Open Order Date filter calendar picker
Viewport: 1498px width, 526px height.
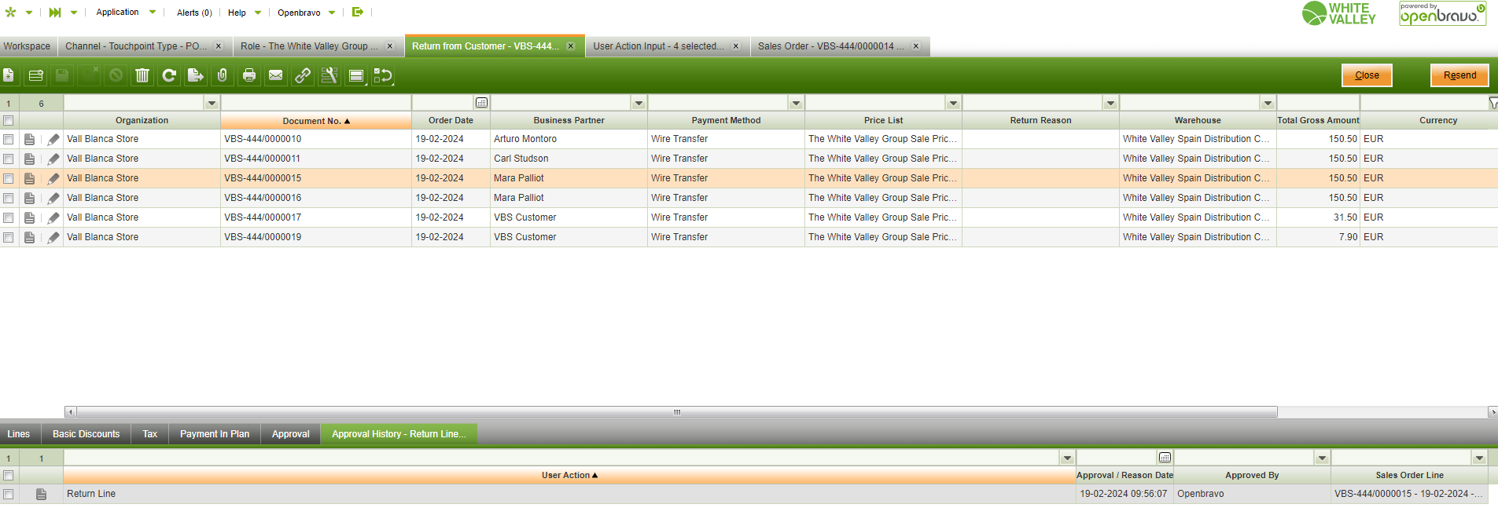482,103
